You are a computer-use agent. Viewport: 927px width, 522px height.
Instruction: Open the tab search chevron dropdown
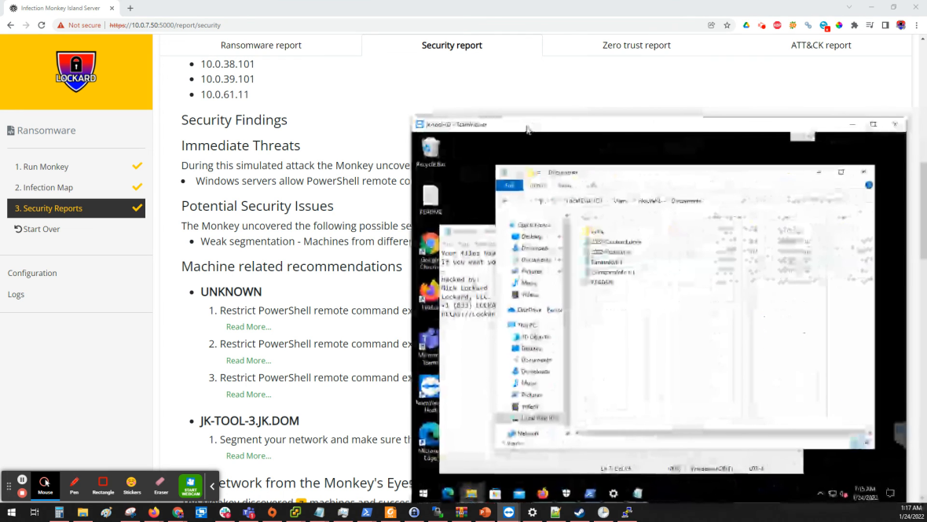pyautogui.click(x=849, y=7)
